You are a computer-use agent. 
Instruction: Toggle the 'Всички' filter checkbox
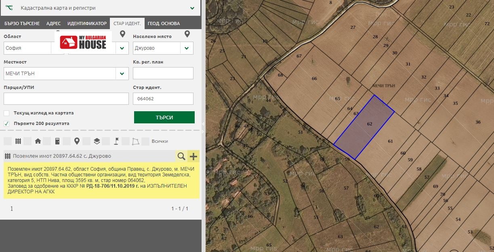[x=145, y=141]
